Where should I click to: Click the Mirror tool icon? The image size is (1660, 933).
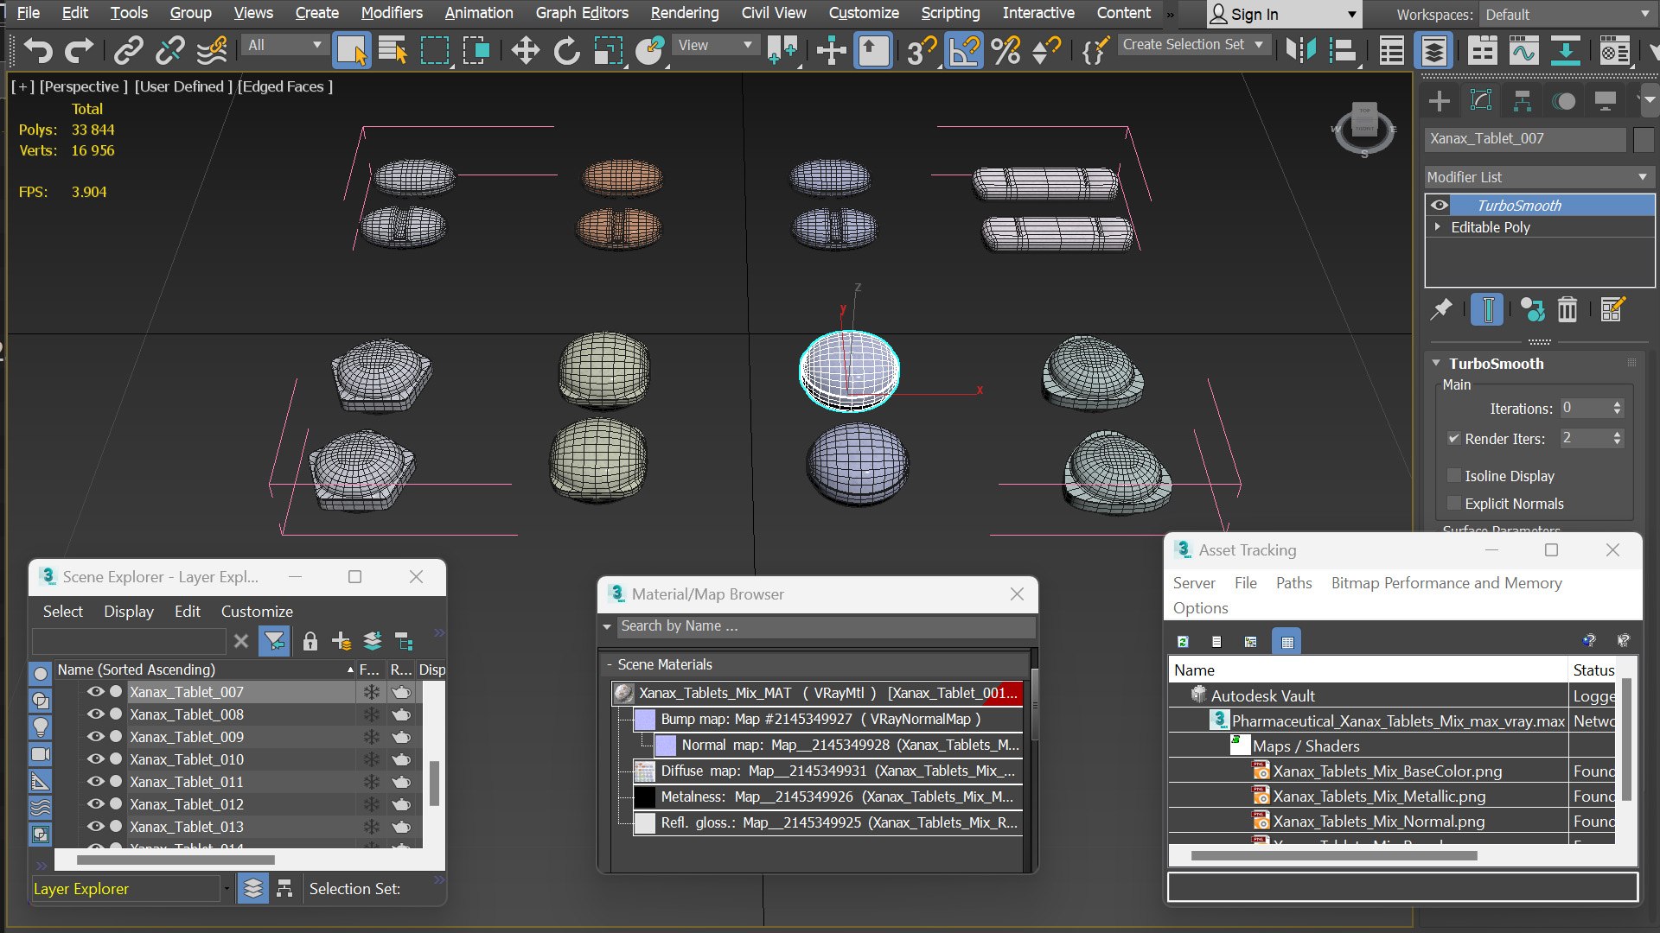pos(1300,50)
